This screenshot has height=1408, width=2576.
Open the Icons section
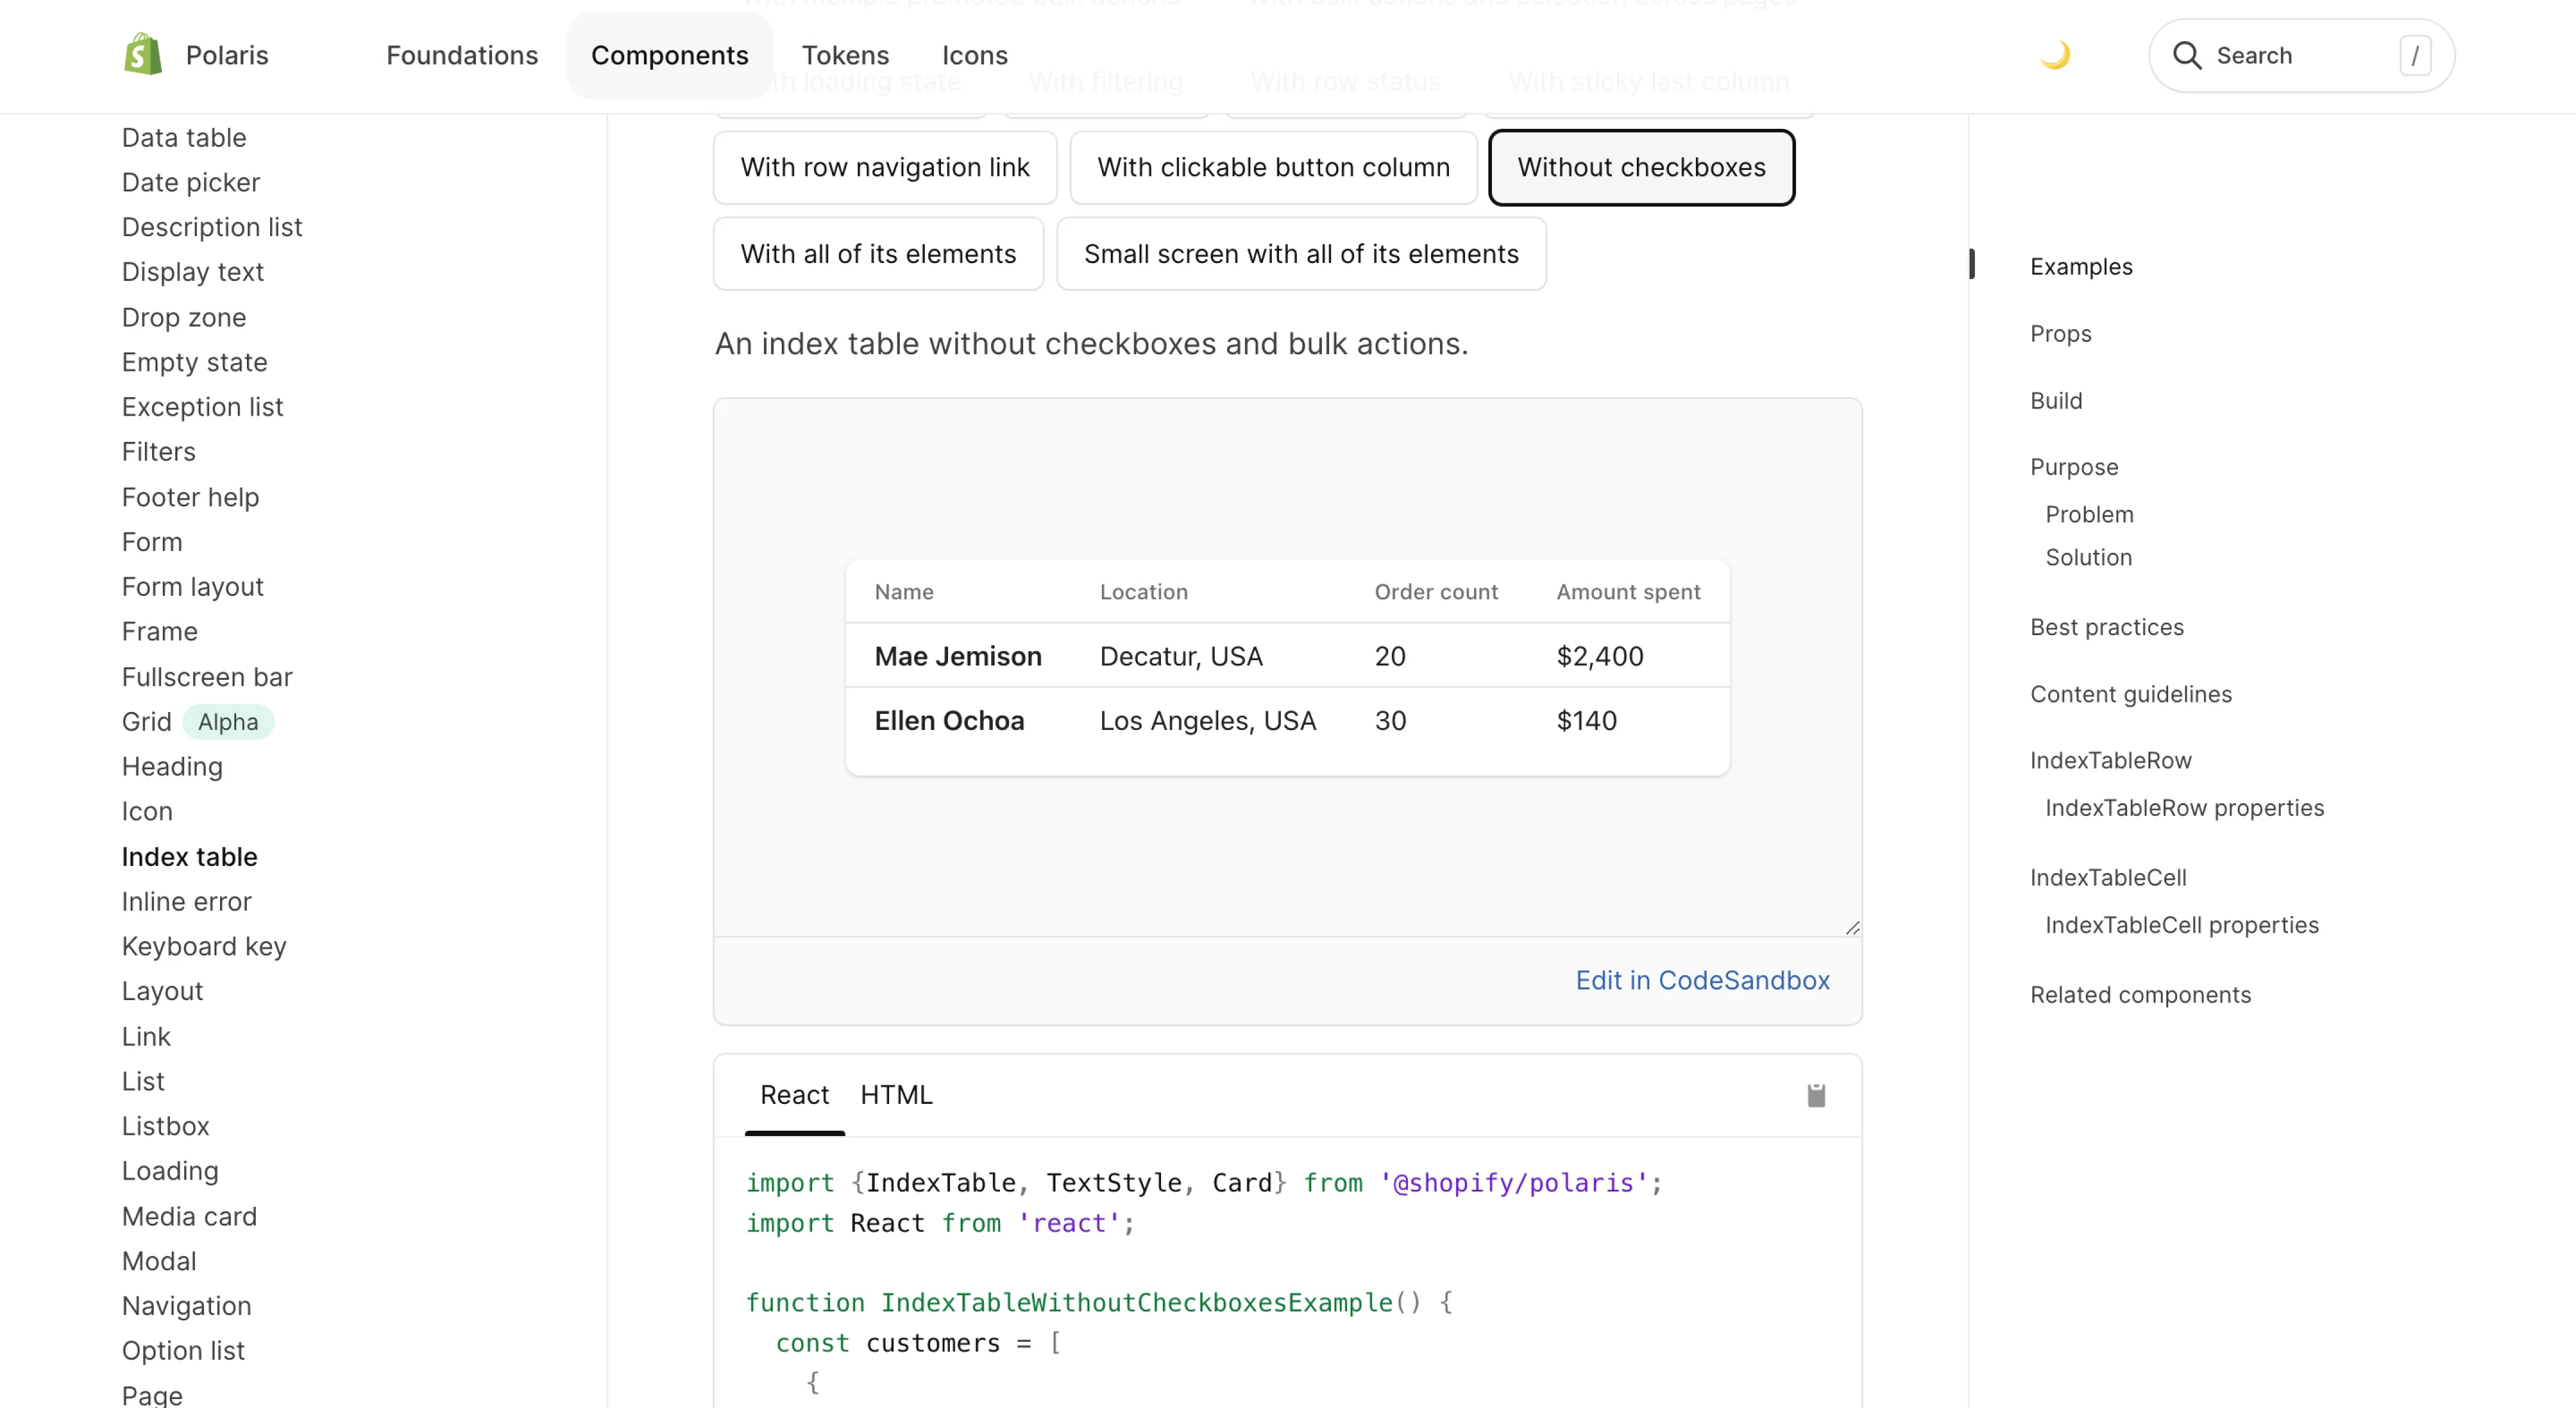[x=974, y=55]
